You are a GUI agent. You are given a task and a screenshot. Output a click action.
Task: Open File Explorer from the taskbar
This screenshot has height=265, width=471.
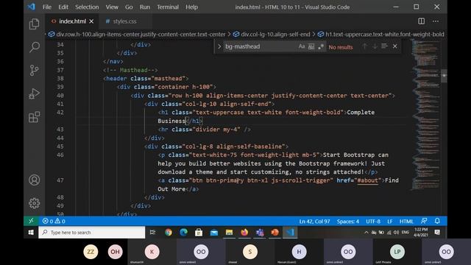[x=229, y=233]
